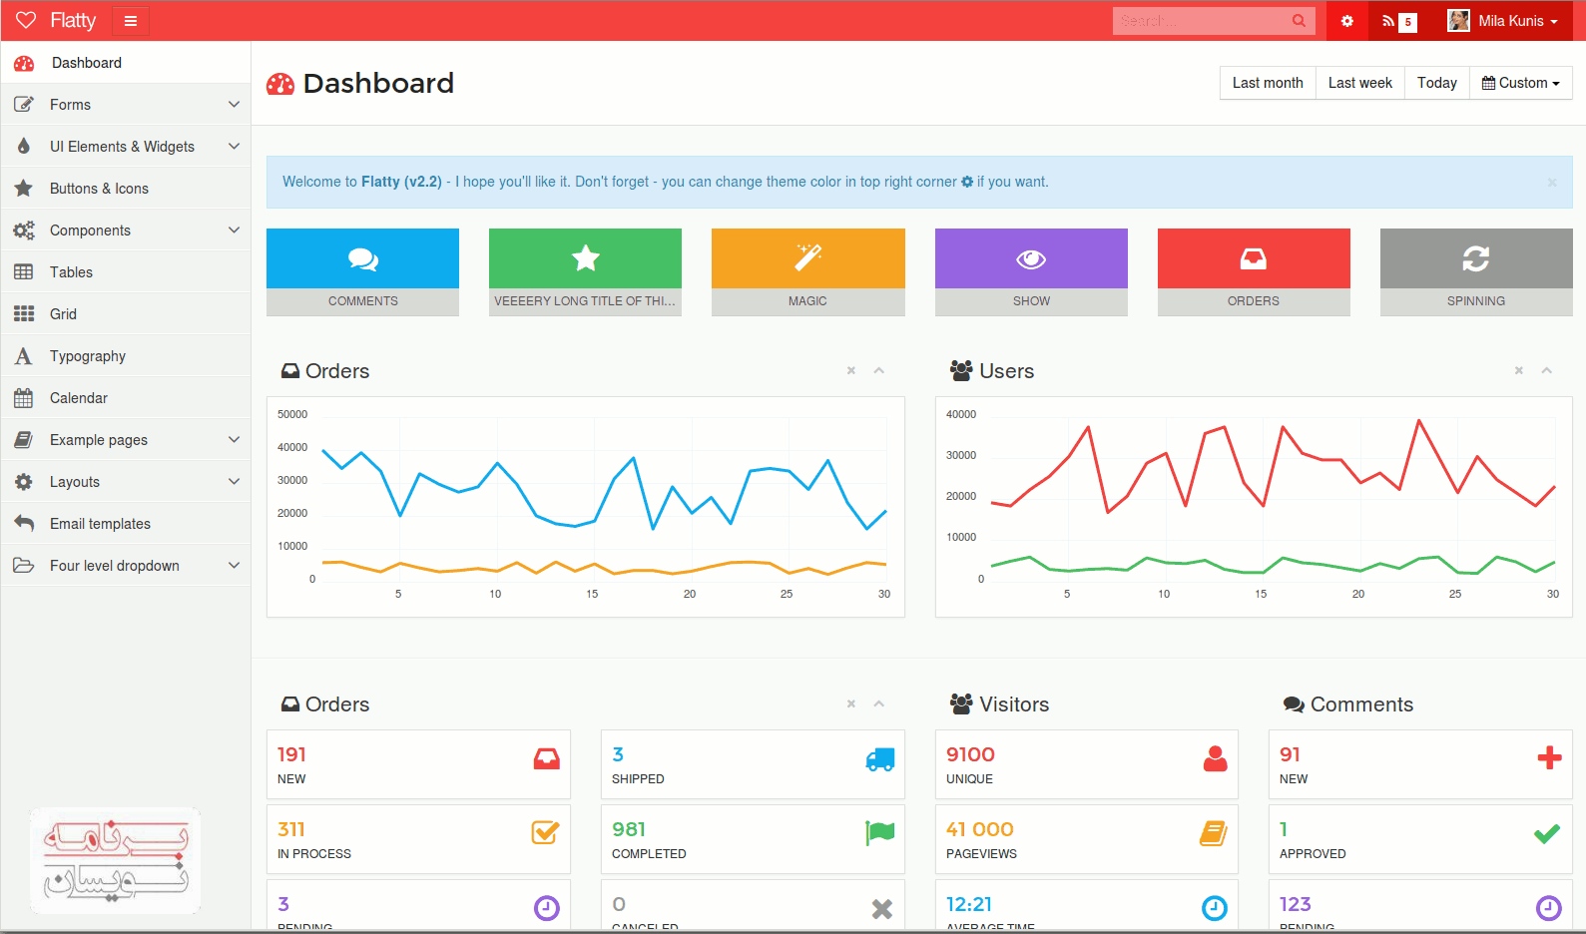Select the Last month button

(1267, 83)
